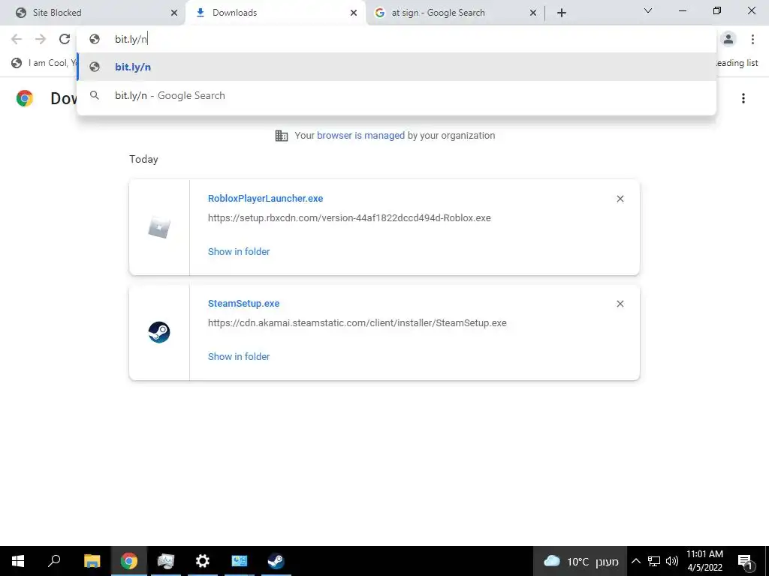This screenshot has width=769, height=576.
Task: Open the tab search chevron dropdown
Action: tap(648, 10)
